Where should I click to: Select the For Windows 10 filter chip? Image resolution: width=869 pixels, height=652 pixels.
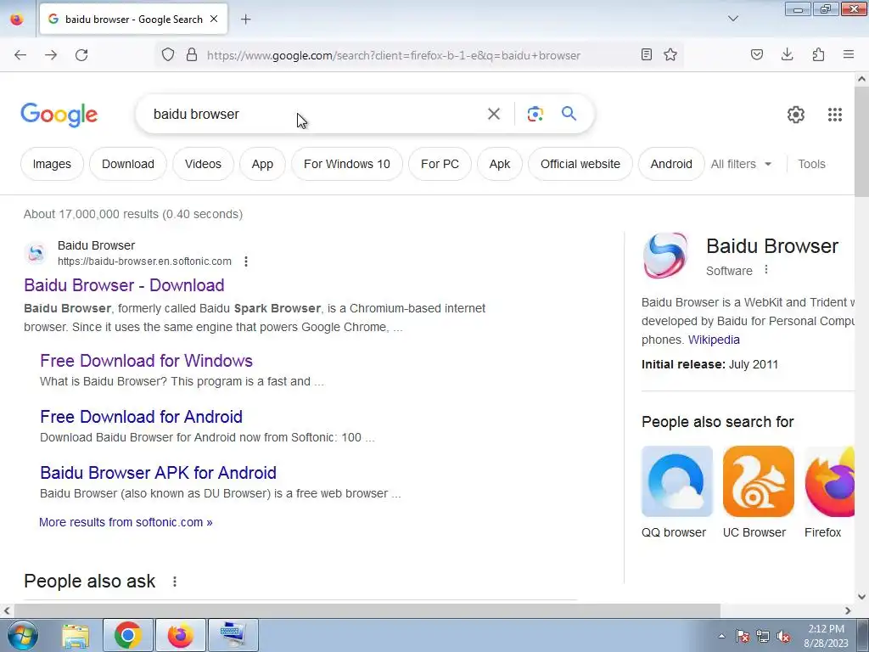click(347, 164)
